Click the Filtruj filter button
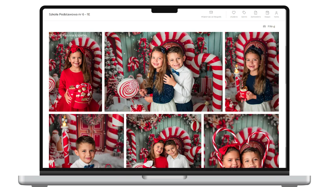The image size is (329, 192). click(x=269, y=26)
